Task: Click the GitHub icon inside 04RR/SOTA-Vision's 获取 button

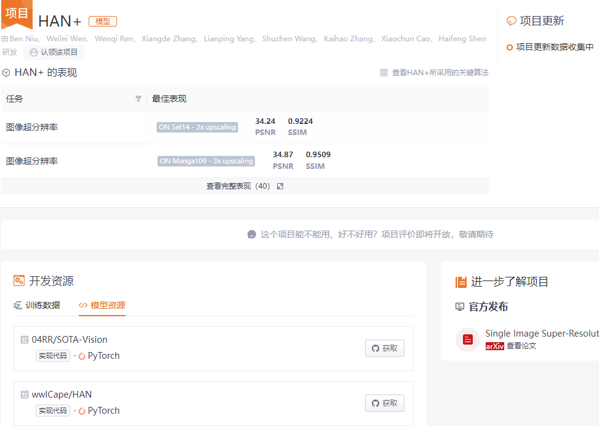Action: click(x=376, y=348)
